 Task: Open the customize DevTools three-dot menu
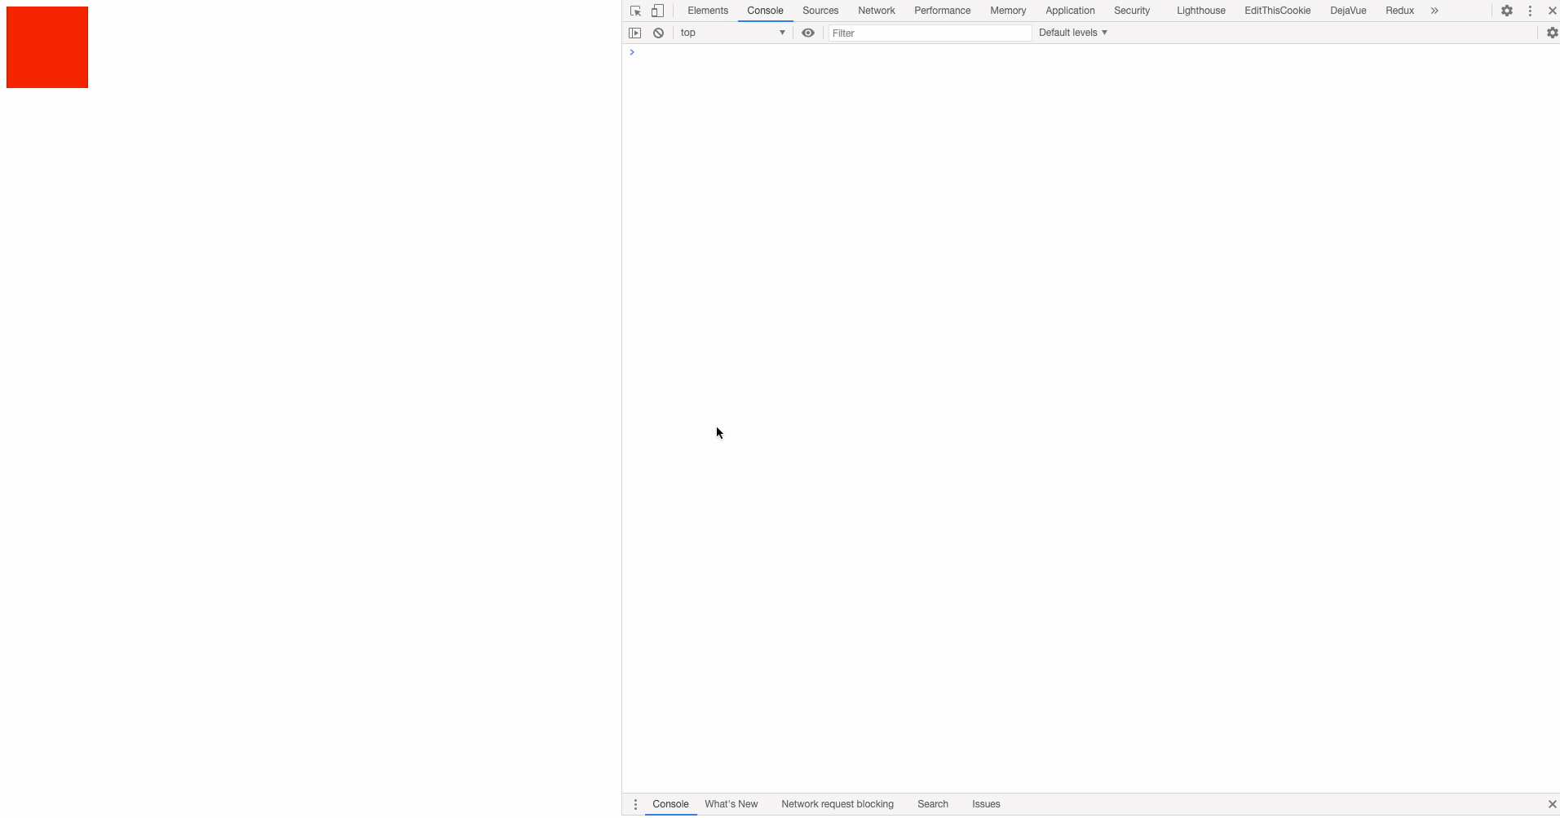click(1530, 11)
